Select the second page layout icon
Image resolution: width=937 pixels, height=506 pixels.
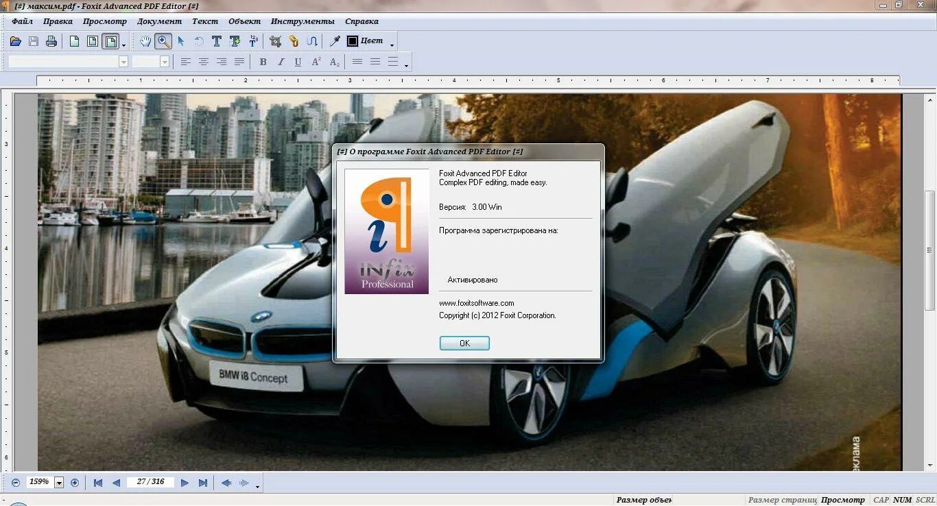pyautogui.click(x=92, y=41)
